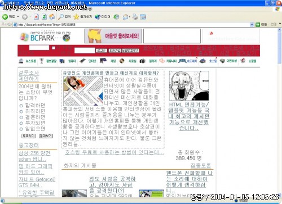Viewport: 282px width, 204px height.
Task: Select the 취직하면 poll option
Action: (21, 111)
